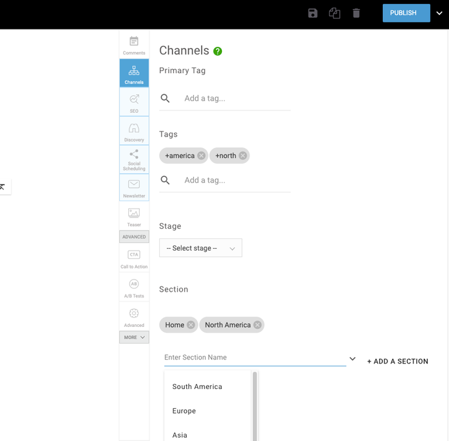
Task: Open the SEO sidebar panel
Action: (x=134, y=102)
